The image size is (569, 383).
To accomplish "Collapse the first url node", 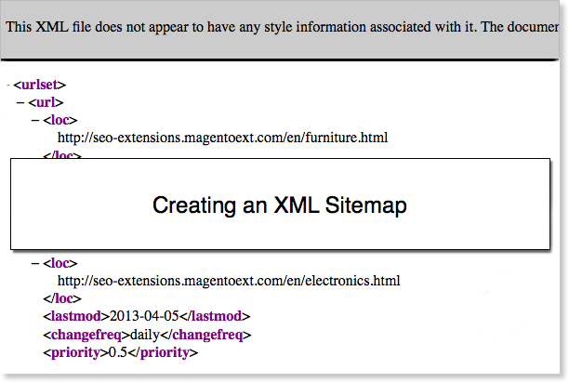I will point(20,103).
